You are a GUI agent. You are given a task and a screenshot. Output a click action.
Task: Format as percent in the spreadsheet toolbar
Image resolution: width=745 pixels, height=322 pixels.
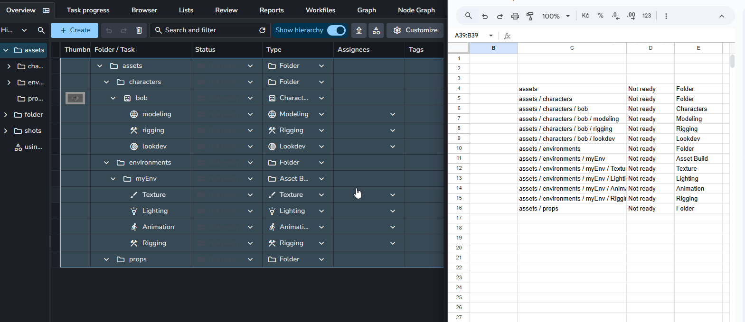(x=601, y=16)
